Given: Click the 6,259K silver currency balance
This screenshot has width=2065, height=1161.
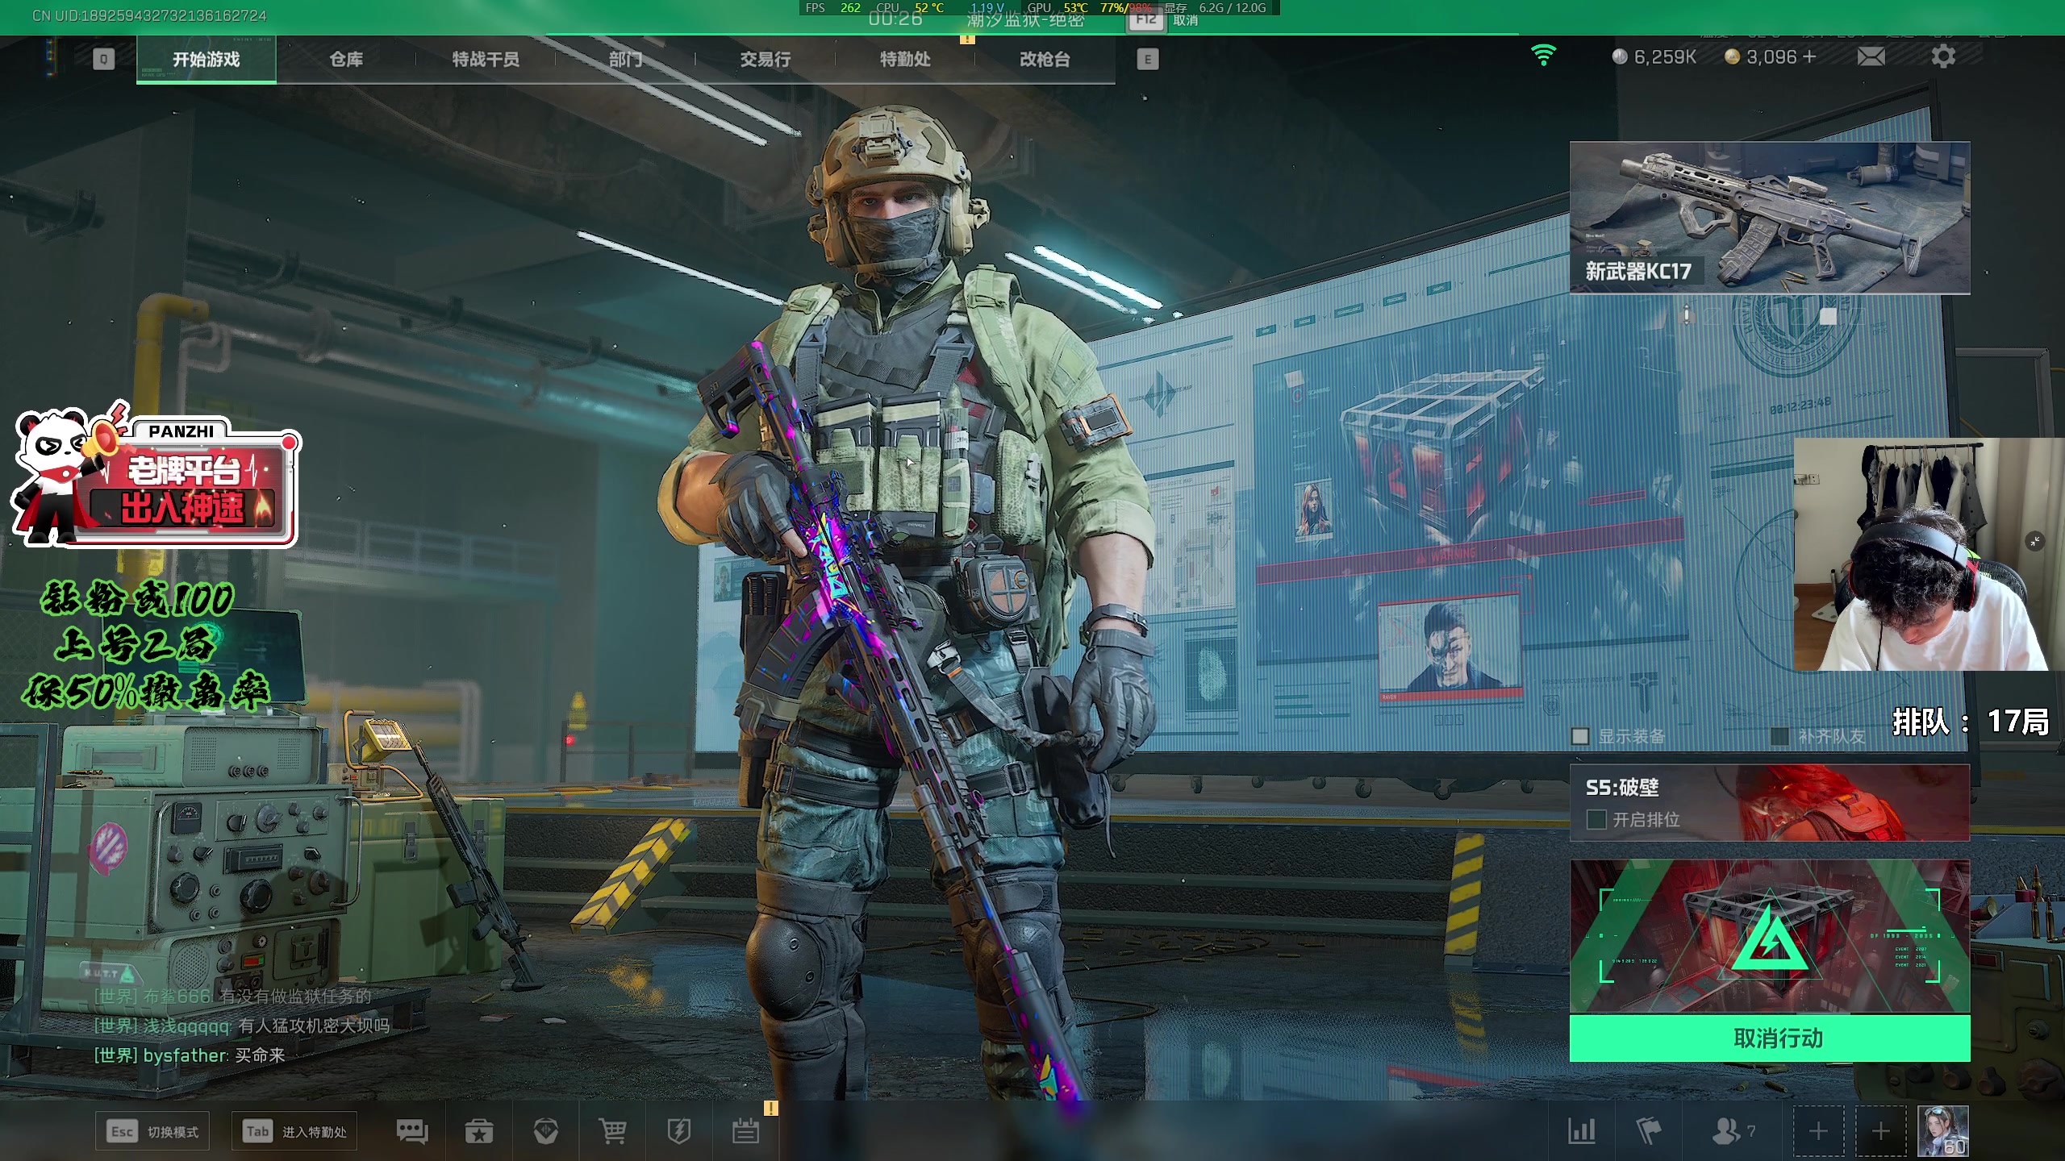Looking at the screenshot, I should pyautogui.click(x=1654, y=57).
